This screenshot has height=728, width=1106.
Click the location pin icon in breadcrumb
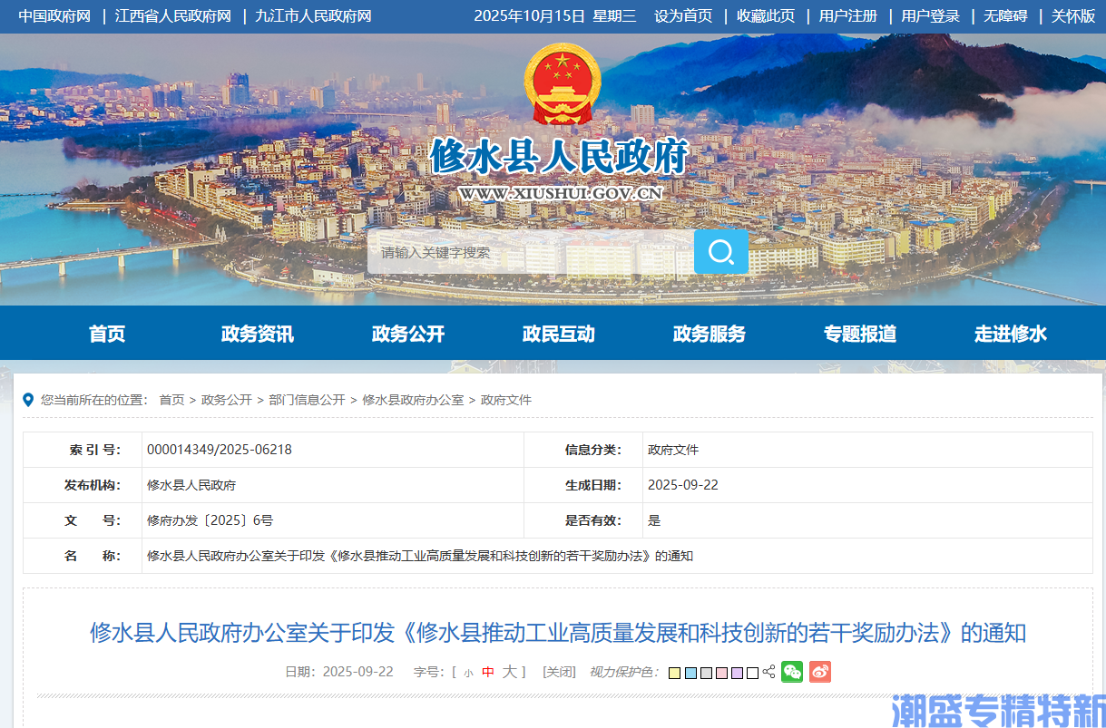click(x=28, y=400)
